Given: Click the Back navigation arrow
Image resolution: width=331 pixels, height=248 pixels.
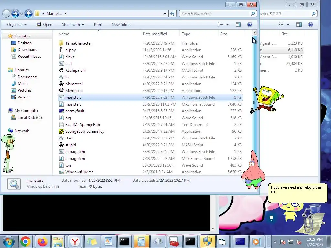Looking at the screenshot, I should pos(6,14).
